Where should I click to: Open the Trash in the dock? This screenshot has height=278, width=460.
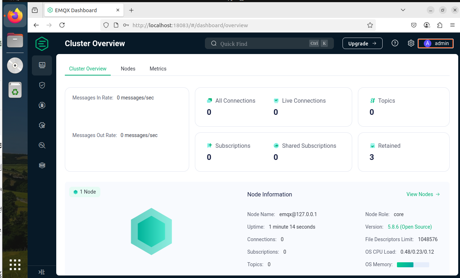[15, 90]
